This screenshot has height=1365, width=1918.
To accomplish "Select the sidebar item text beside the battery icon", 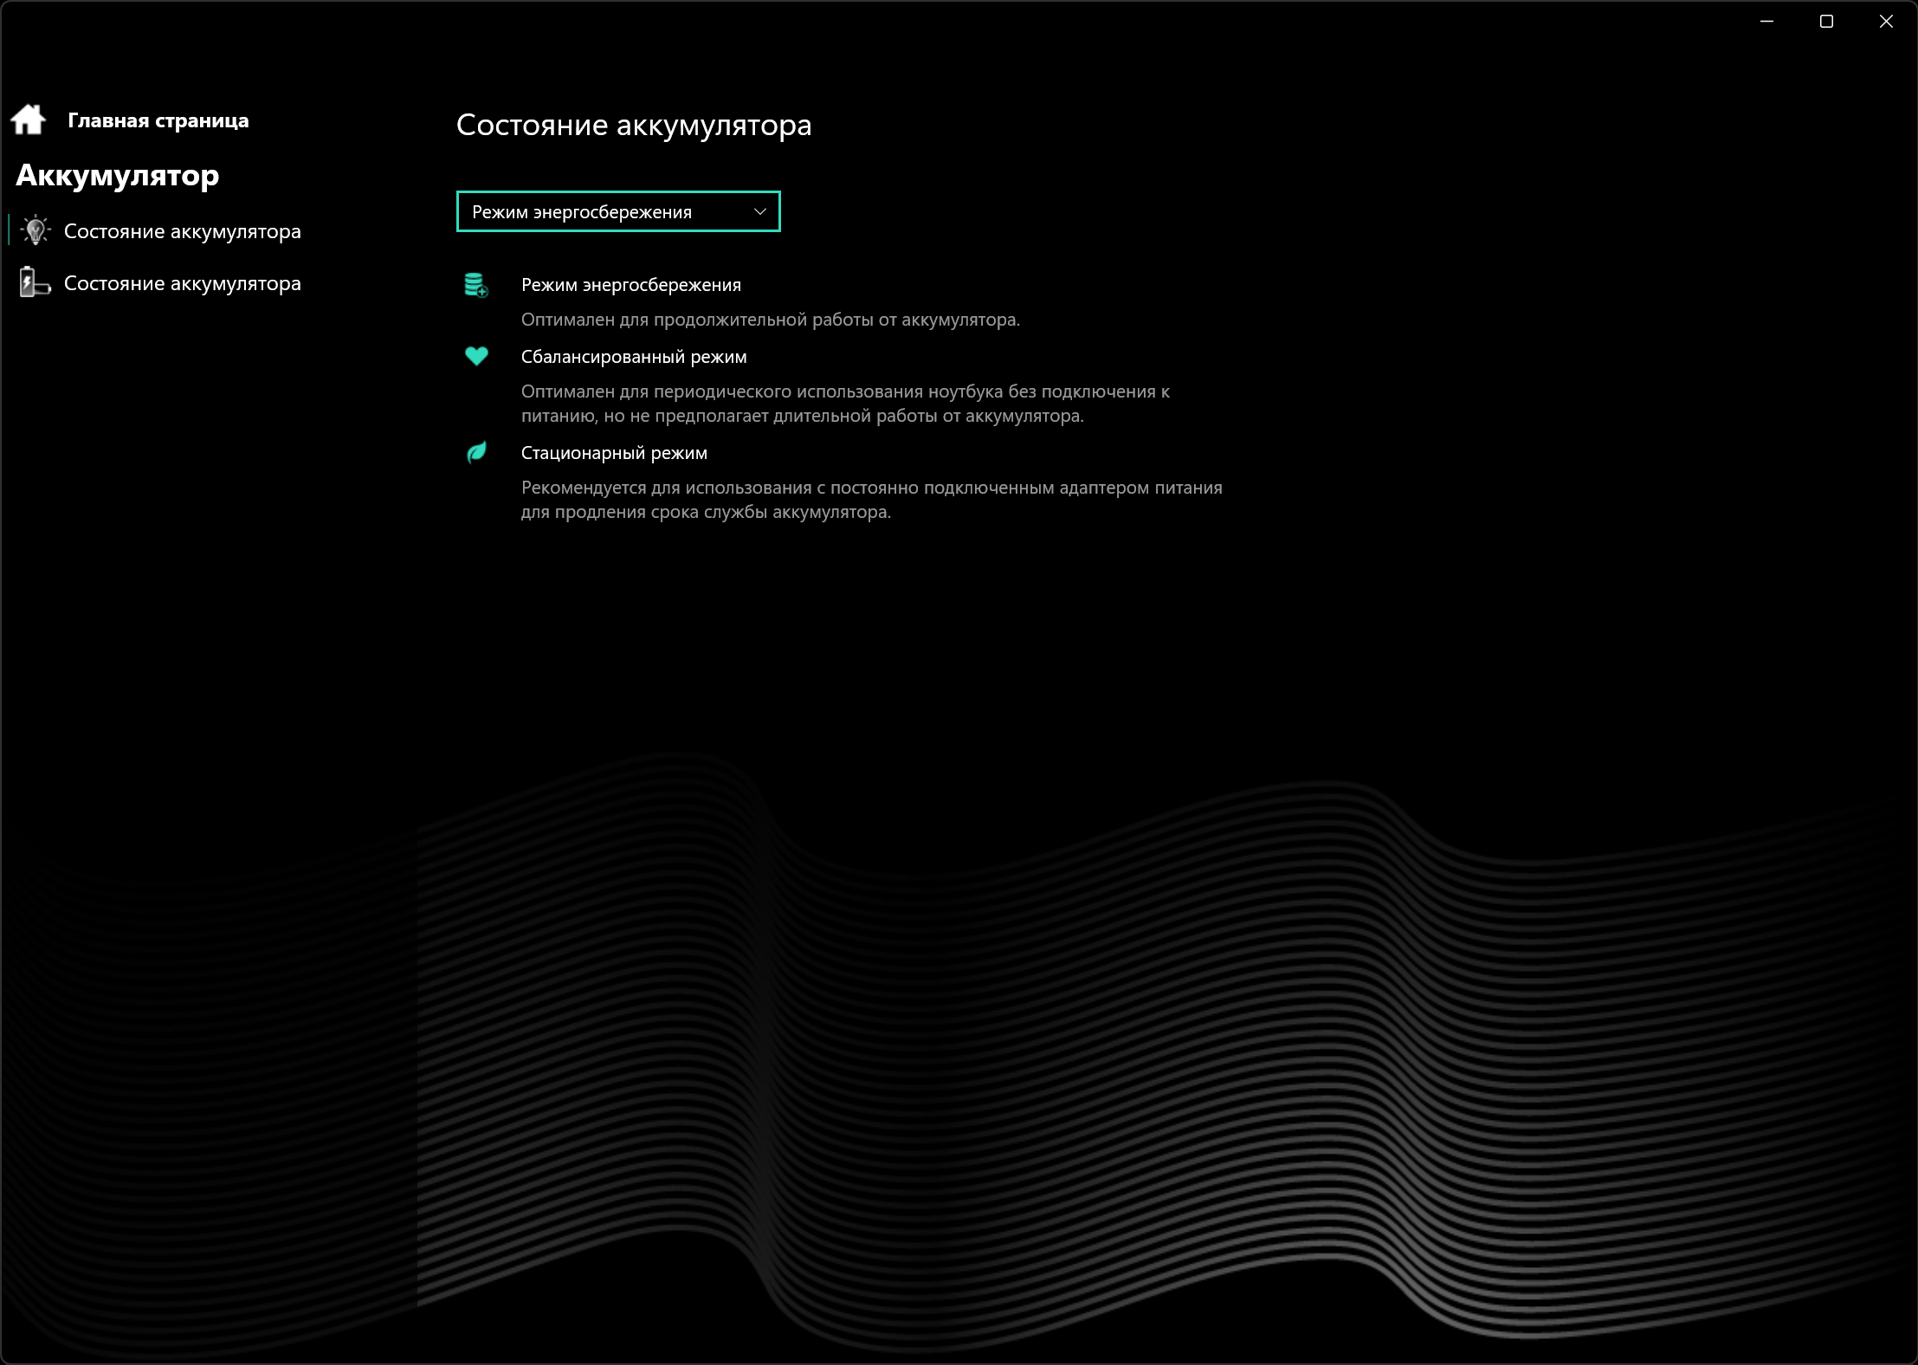I will pyautogui.click(x=182, y=283).
